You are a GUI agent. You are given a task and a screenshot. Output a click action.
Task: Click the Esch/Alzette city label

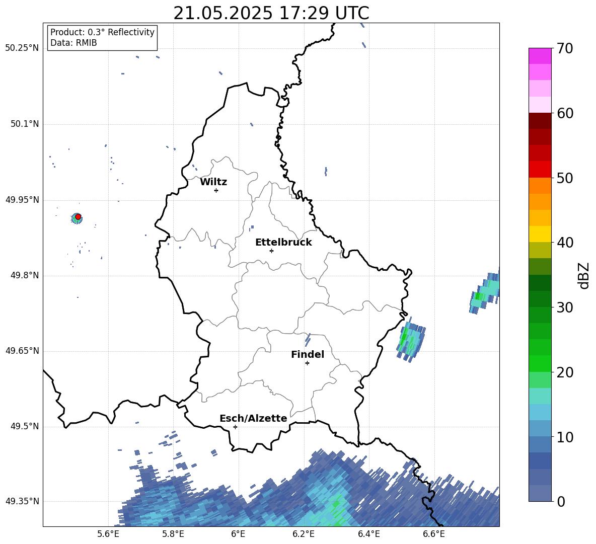253,419
